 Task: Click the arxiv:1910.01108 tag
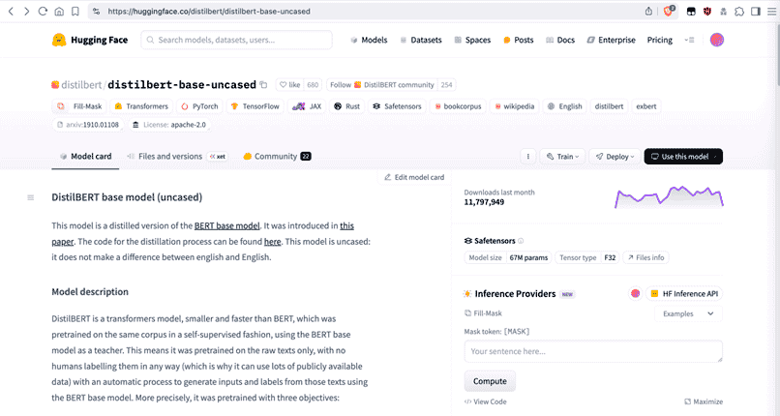click(88, 125)
